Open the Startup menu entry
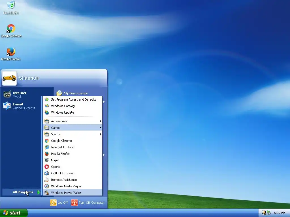Screen dimensions: 290x217 tap(72, 134)
